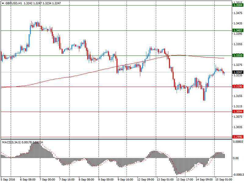Select the 13 Sep 17:00 time axis label

click(185, 180)
